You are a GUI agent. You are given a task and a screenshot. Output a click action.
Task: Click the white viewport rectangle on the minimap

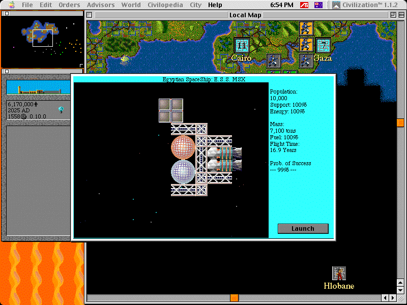click(43, 38)
